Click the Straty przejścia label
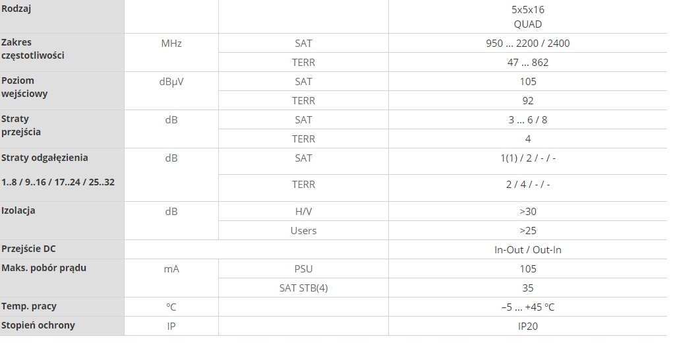673x343 pixels. (x=21, y=125)
